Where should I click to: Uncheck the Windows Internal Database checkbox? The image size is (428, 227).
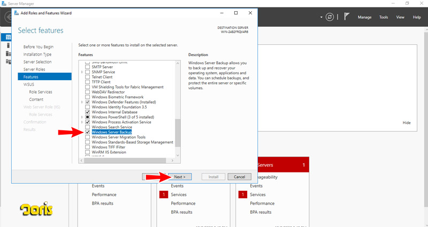pyautogui.click(x=87, y=112)
